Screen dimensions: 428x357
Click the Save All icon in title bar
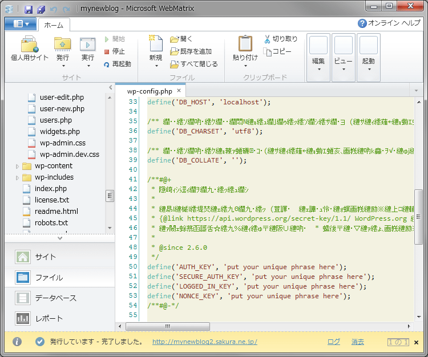click(41, 10)
